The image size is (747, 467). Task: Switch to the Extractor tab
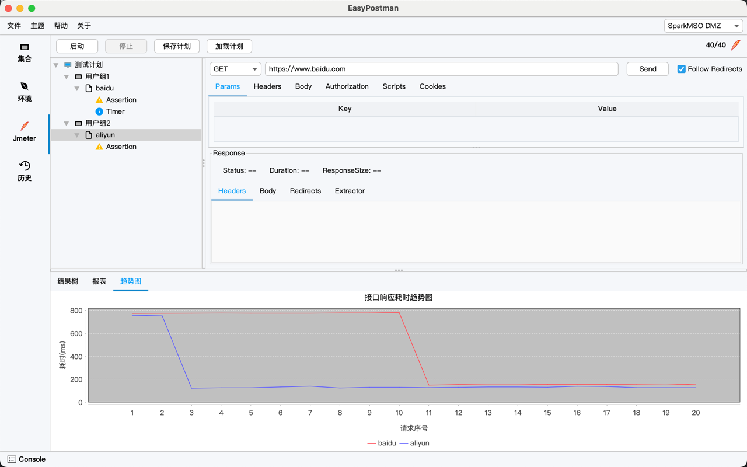[x=350, y=191]
